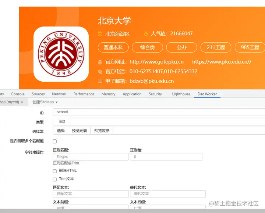Click the 预览元素 button
The width and height of the screenshot is (265, 213).
point(79,131)
